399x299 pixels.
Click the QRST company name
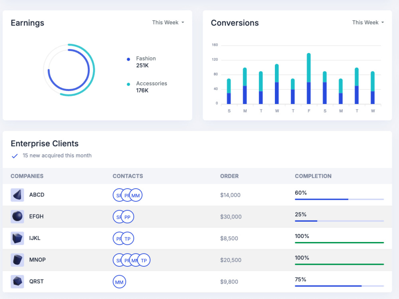coord(36,281)
